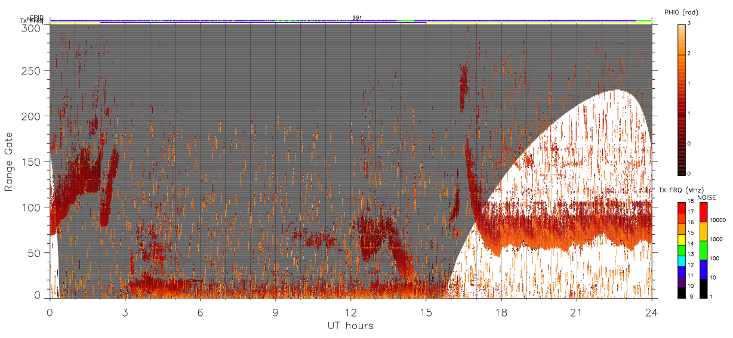The image size is (733, 338).
Task: Click the TX FRQ (MHz) legend title
Action: 681,190
